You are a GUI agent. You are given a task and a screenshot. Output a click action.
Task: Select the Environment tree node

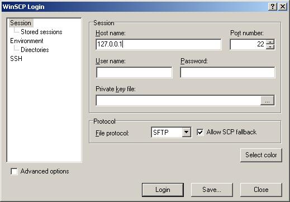(27, 41)
